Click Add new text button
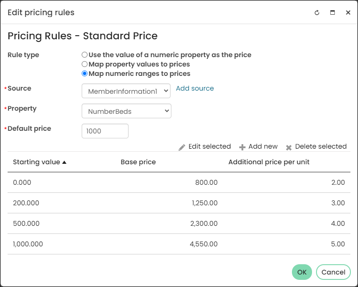Screen dimensions: 358x287 coord(263,146)
